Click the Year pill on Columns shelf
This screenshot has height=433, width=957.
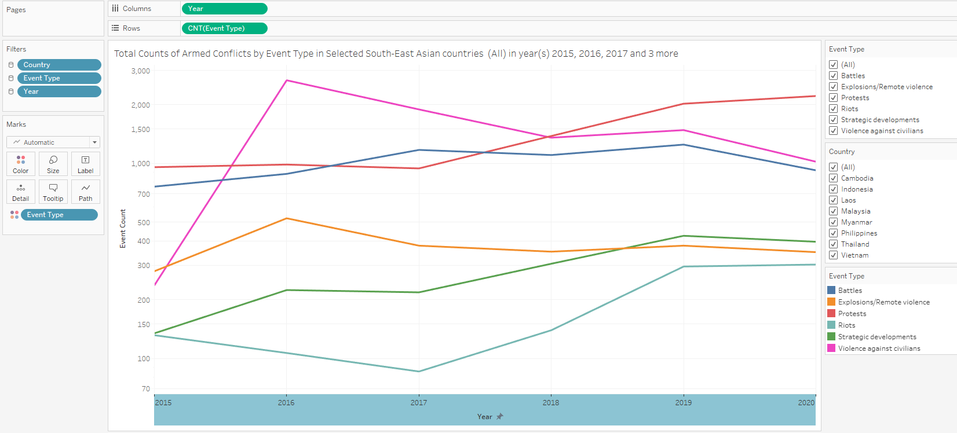tap(224, 9)
